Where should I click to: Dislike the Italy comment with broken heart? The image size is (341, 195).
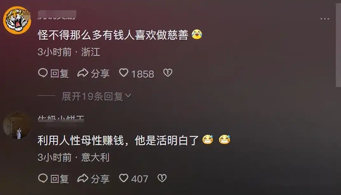(x=162, y=178)
